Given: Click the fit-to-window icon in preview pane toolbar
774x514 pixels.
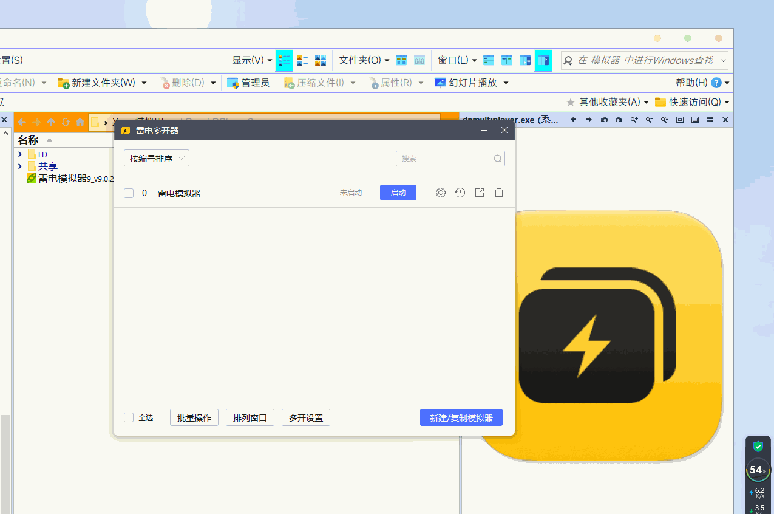Looking at the screenshot, I should (x=680, y=120).
